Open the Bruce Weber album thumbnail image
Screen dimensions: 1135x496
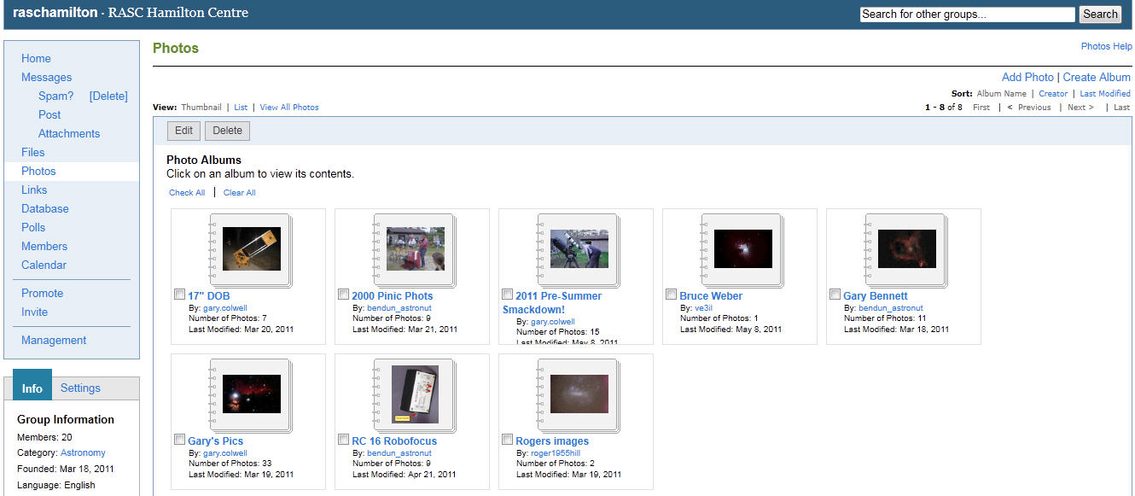[742, 248]
